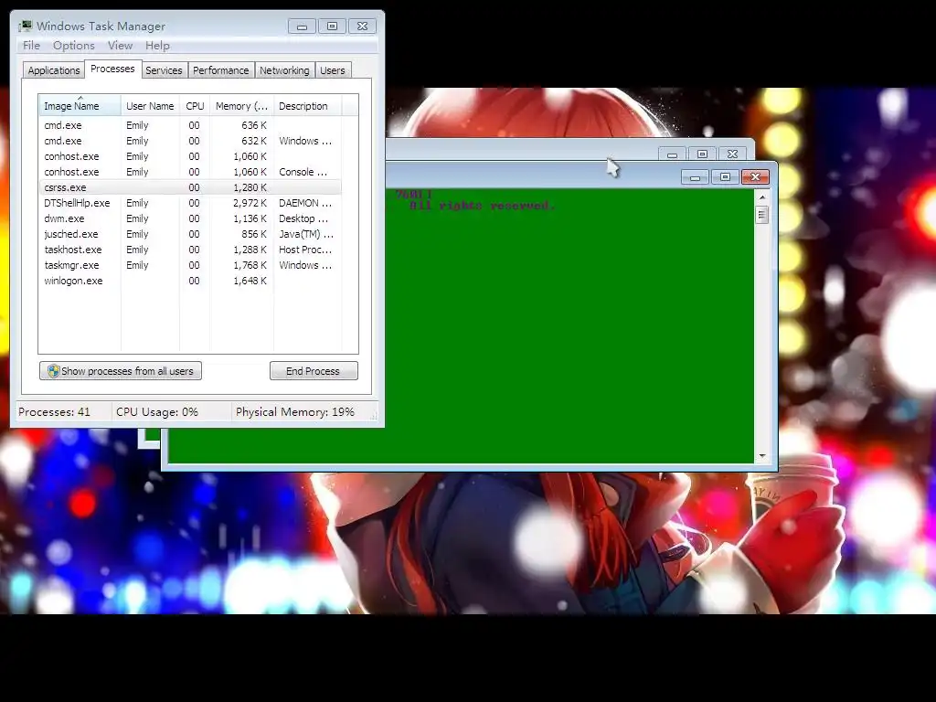Switch to the Applications tab
Screen dimensions: 936x702
54,70
